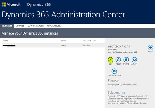Open the Notifications envelope icon
Screen dimensions: 155x108
[114, 71]
